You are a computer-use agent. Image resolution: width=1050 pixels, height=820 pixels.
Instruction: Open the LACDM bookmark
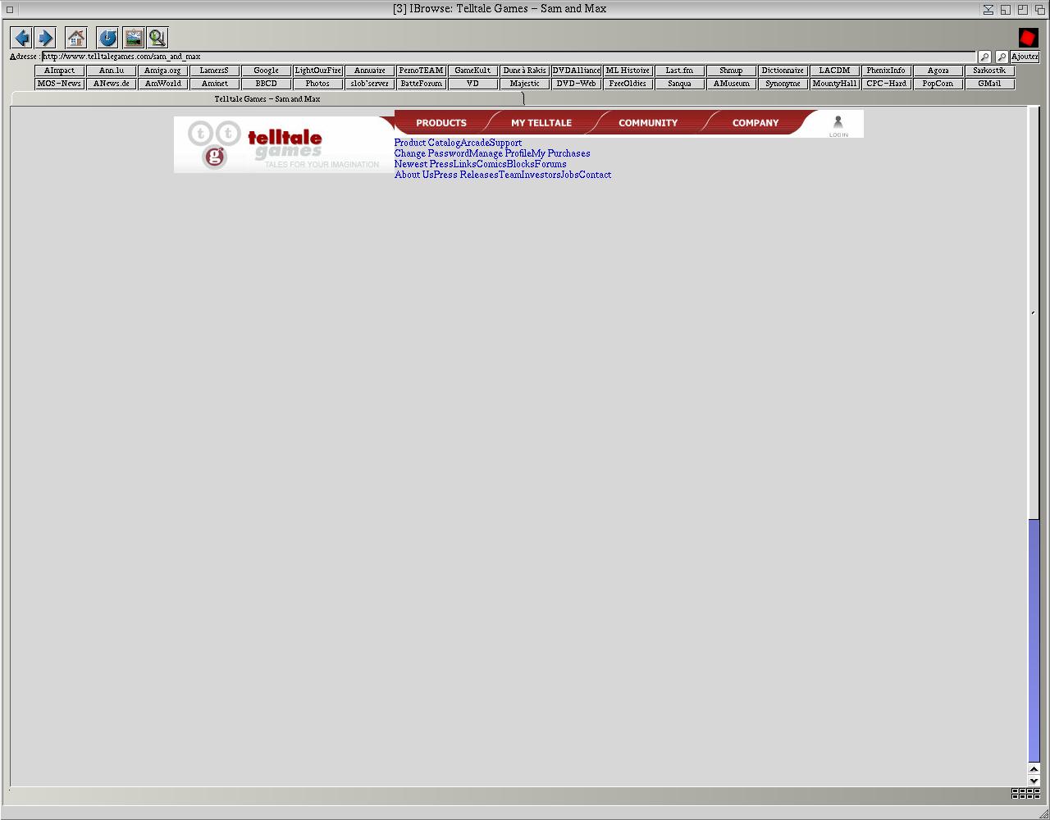(834, 71)
